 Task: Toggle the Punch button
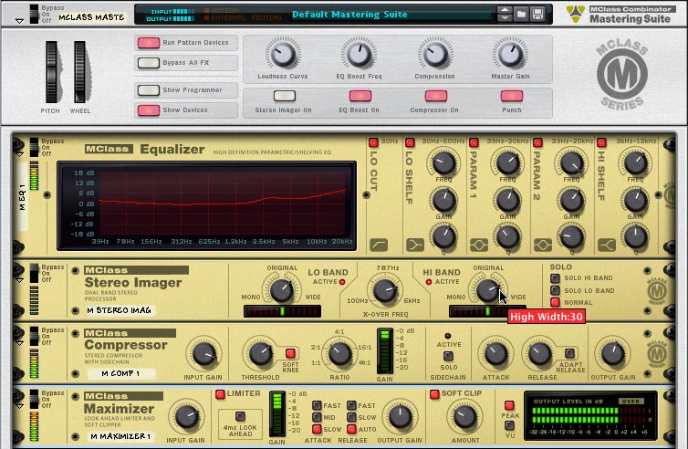512,96
